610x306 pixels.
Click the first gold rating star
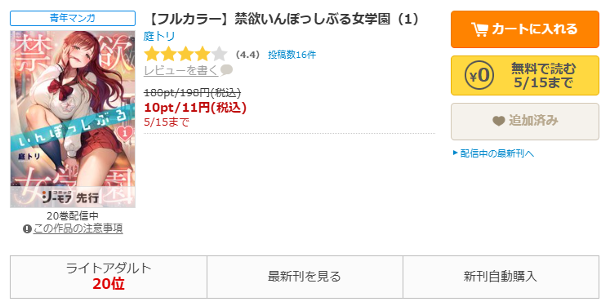coord(152,54)
